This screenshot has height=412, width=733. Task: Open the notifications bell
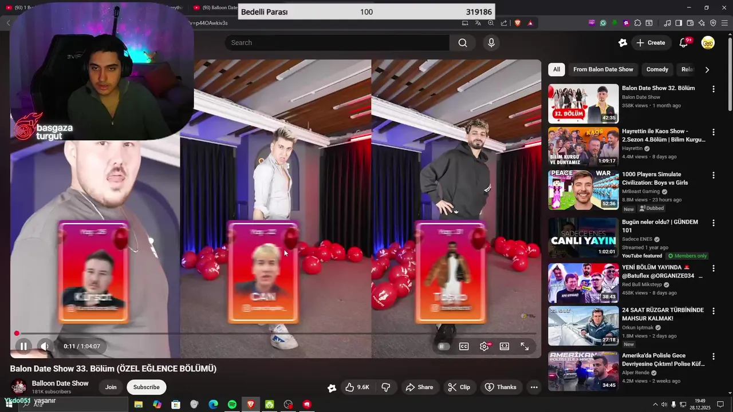click(684, 43)
